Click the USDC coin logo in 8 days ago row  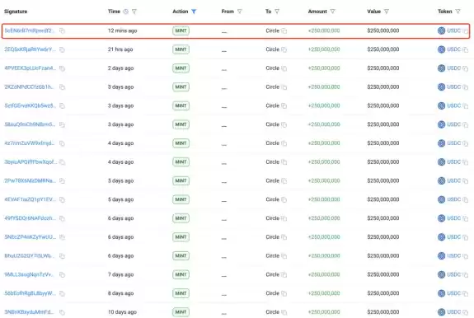click(441, 293)
